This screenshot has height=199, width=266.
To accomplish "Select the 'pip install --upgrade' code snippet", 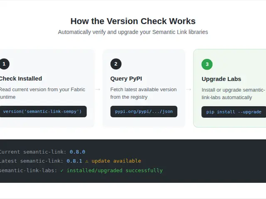I will [234, 112].
